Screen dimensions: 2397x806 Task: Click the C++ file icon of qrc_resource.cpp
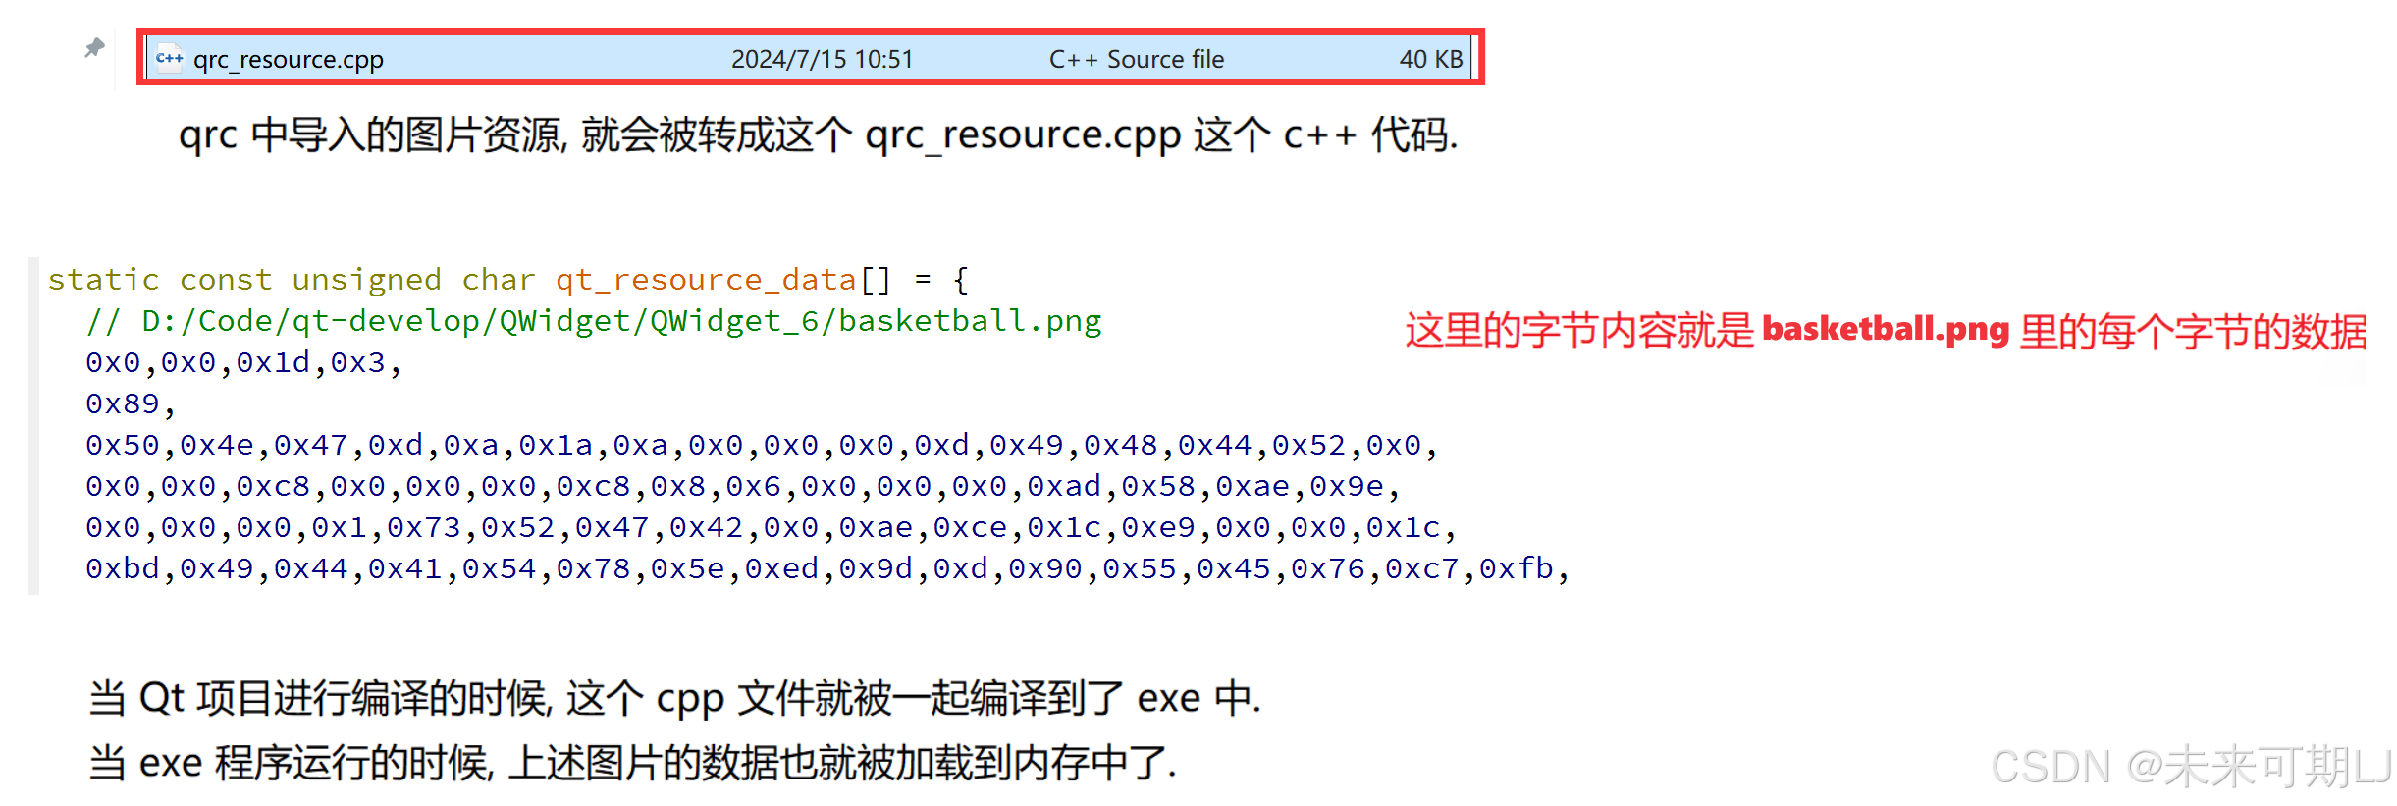pyautogui.click(x=169, y=57)
